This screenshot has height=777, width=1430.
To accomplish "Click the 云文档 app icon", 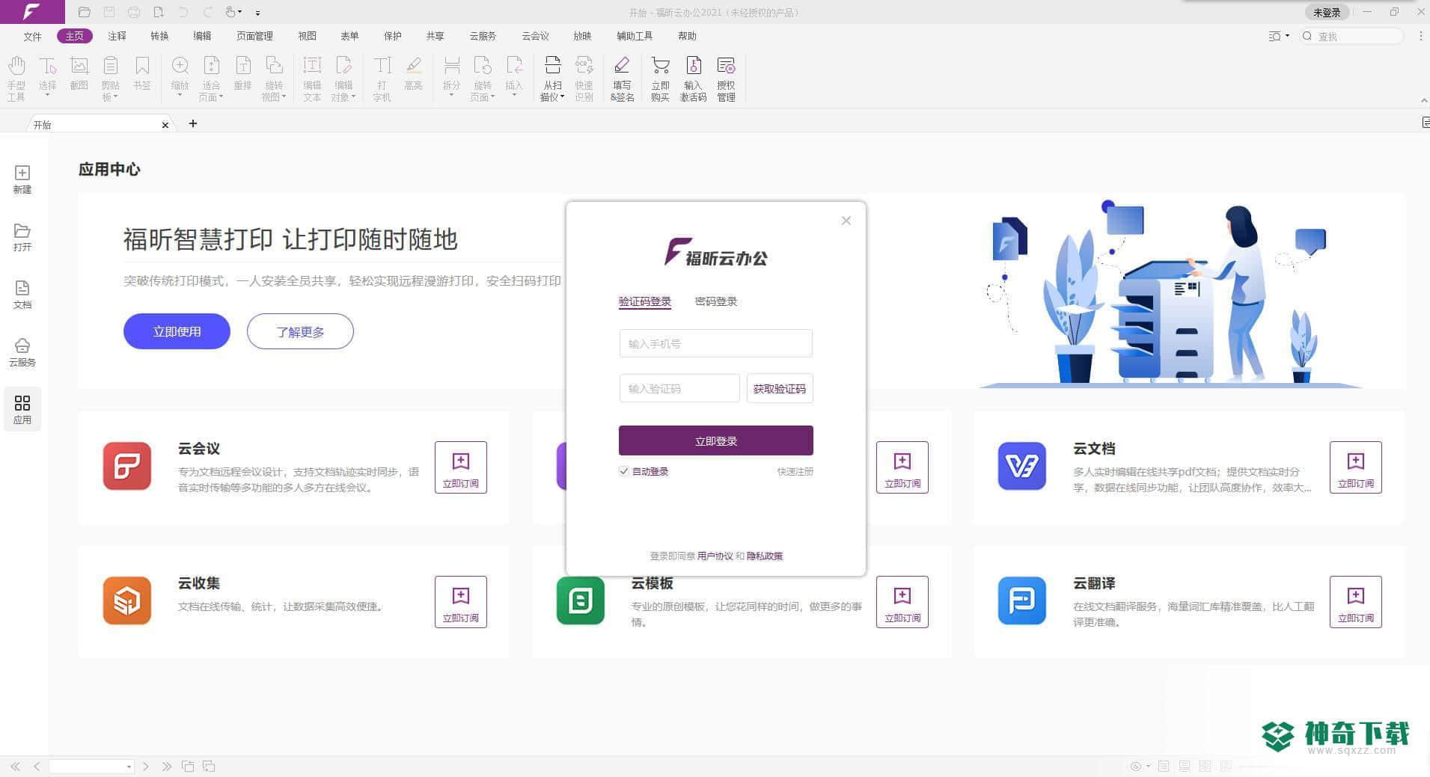I will 1022,466.
